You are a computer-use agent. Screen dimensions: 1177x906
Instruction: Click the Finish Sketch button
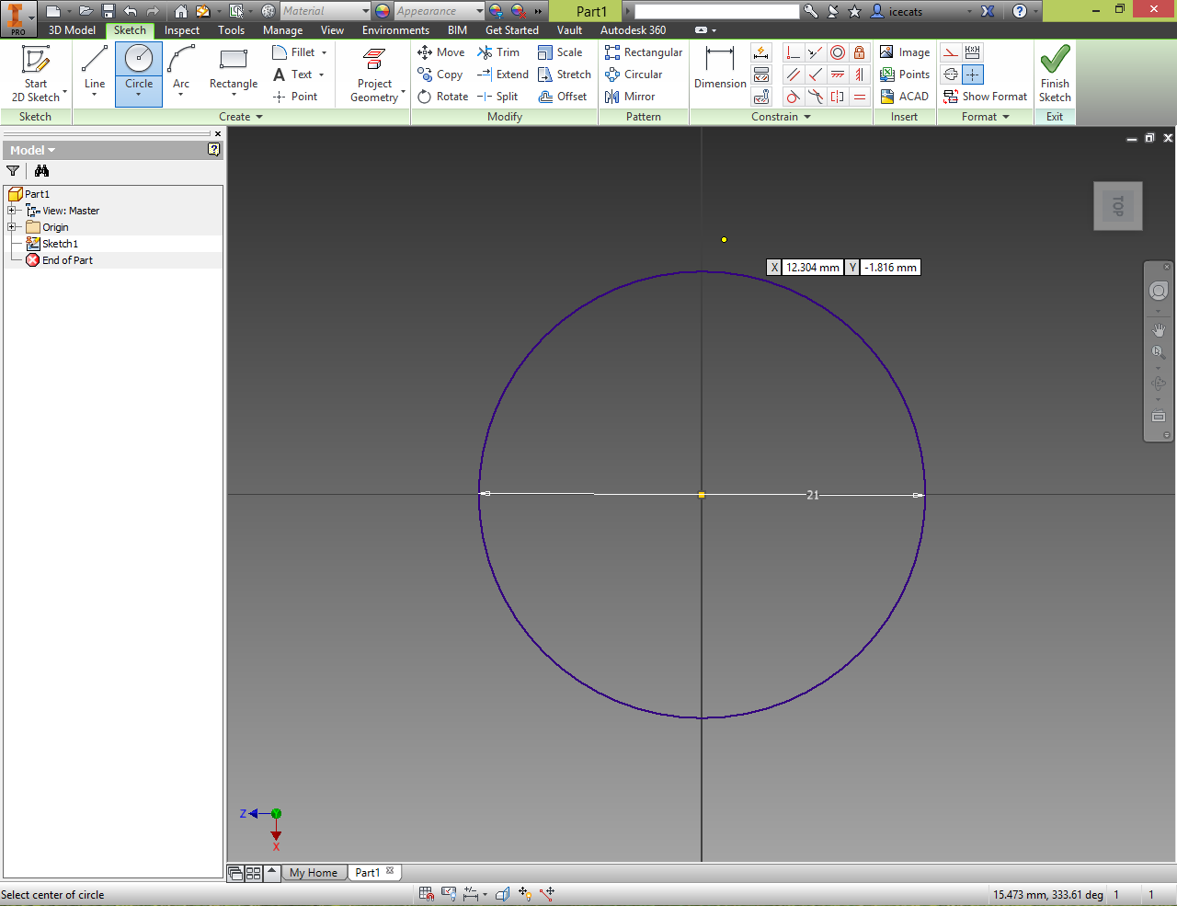(x=1055, y=74)
